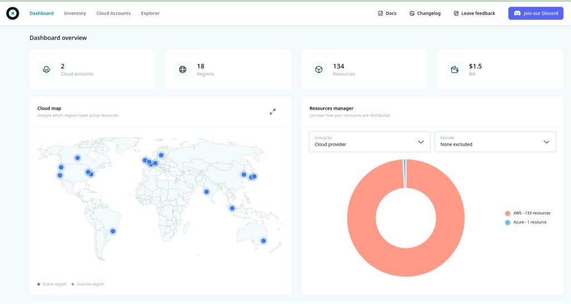Click the wallet Bill icon
The height and width of the screenshot is (304, 571).
pos(455,70)
